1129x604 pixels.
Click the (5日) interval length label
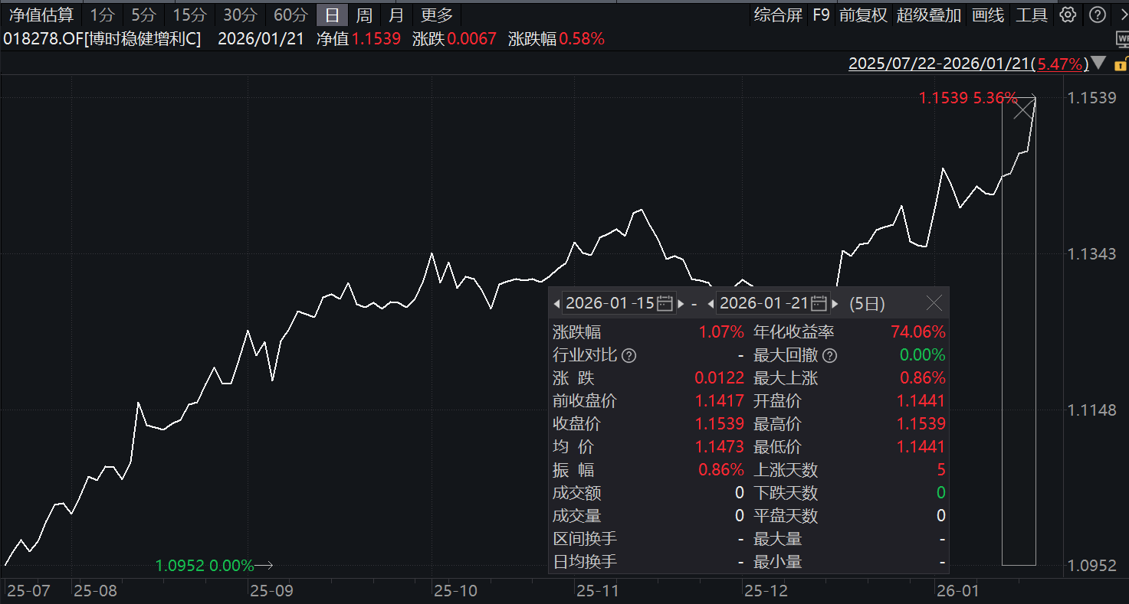868,304
